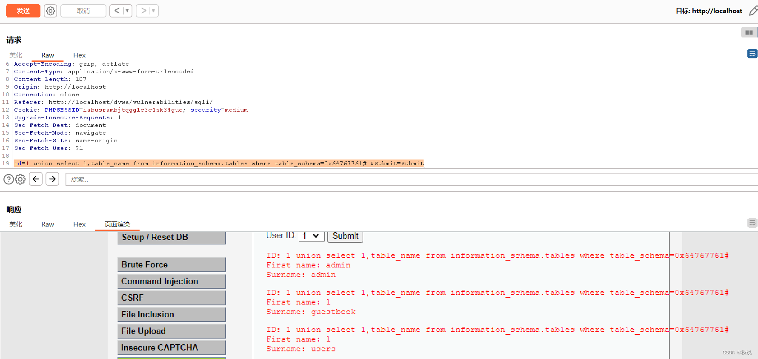Select the response Raw tab
The image size is (758, 359).
click(x=48, y=224)
